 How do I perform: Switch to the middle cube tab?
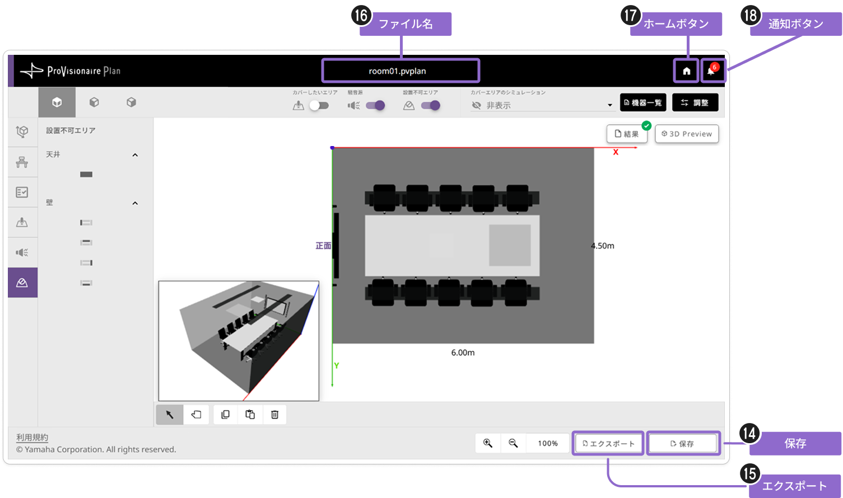click(94, 102)
